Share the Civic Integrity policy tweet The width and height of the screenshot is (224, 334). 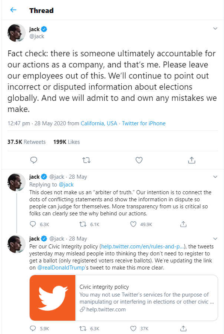[x=183, y=328]
